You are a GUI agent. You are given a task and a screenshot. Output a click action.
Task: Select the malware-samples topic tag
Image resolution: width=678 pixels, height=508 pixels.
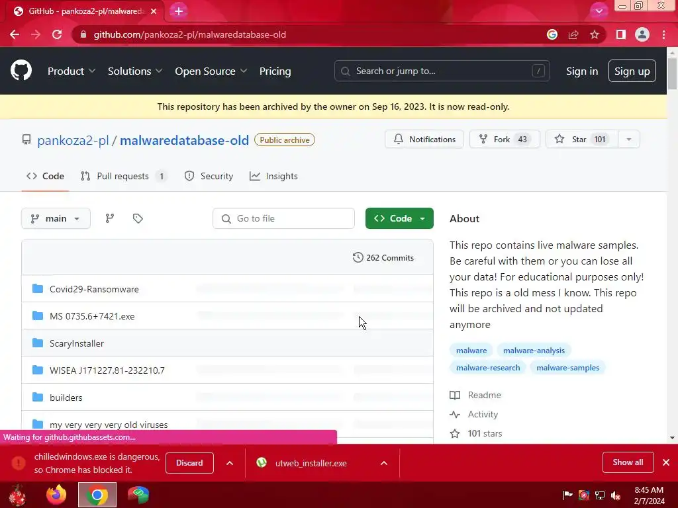[567, 368]
